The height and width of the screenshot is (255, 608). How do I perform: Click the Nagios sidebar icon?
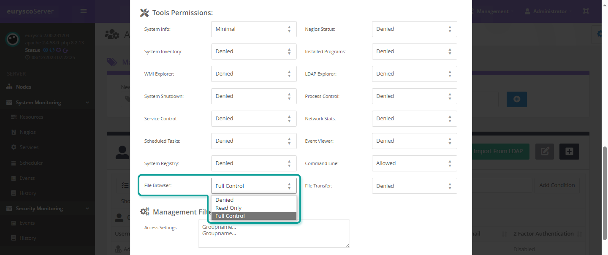(x=14, y=132)
